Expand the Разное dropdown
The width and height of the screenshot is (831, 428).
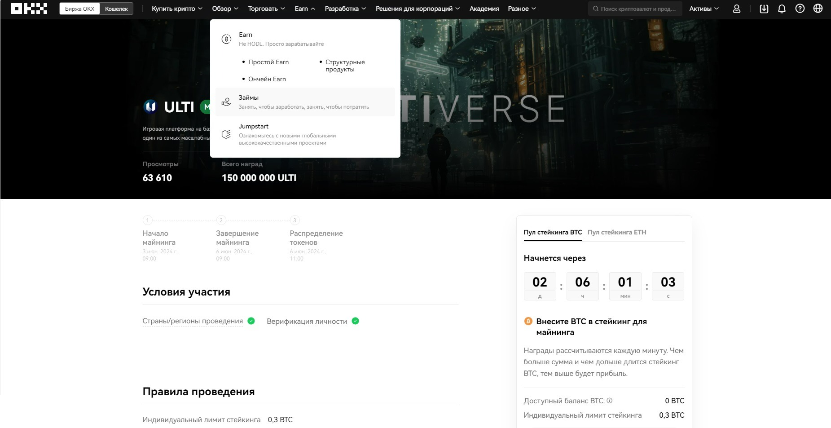[x=522, y=9]
